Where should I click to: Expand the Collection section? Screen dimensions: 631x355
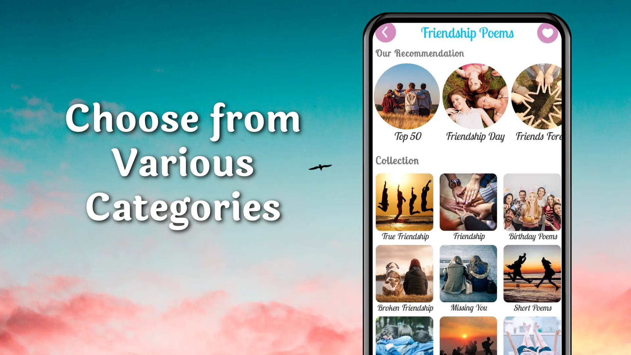tap(397, 160)
